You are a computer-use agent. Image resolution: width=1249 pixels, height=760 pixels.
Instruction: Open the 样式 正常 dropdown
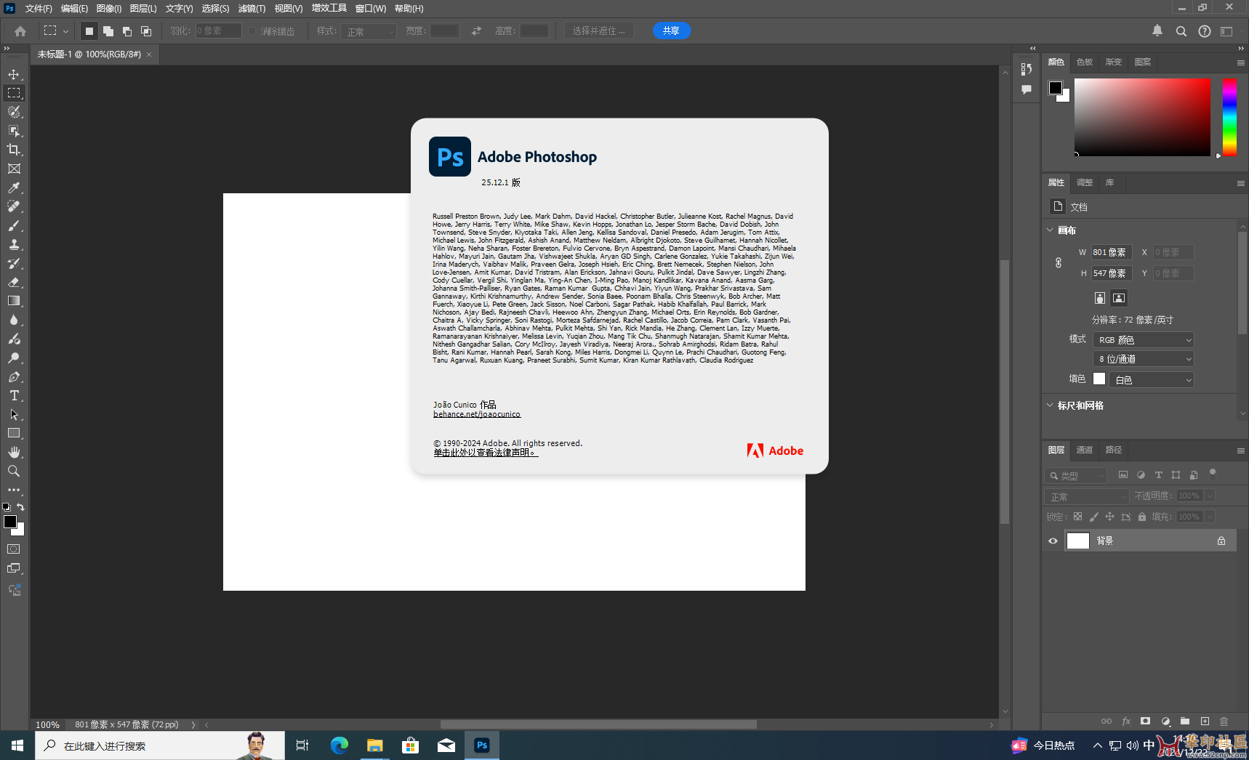click(369, 31)
